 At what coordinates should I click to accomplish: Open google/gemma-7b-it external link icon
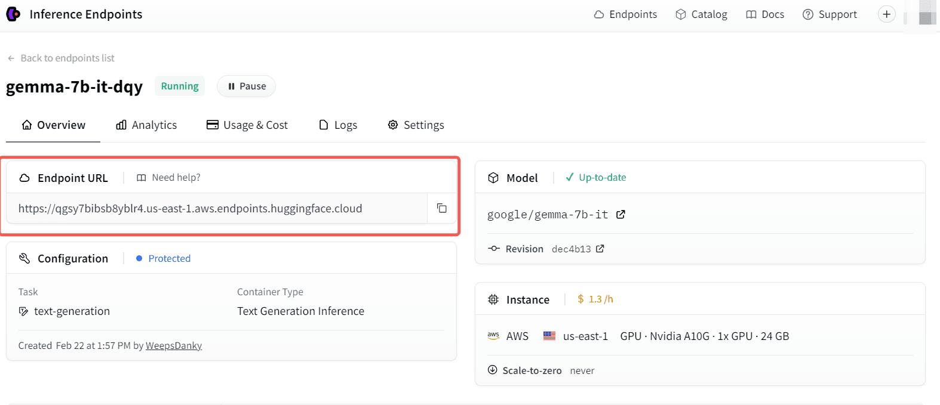point(620,214)
